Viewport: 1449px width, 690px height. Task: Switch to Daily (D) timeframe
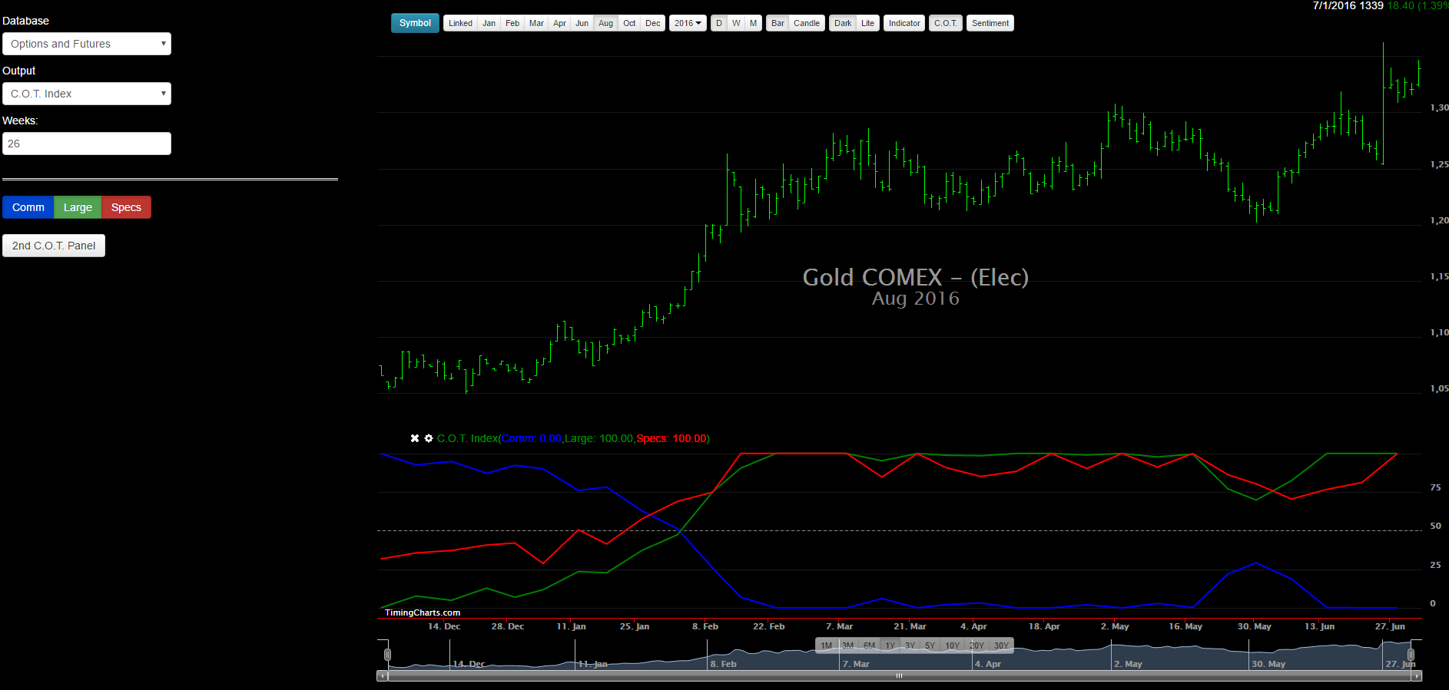point(719,23)
